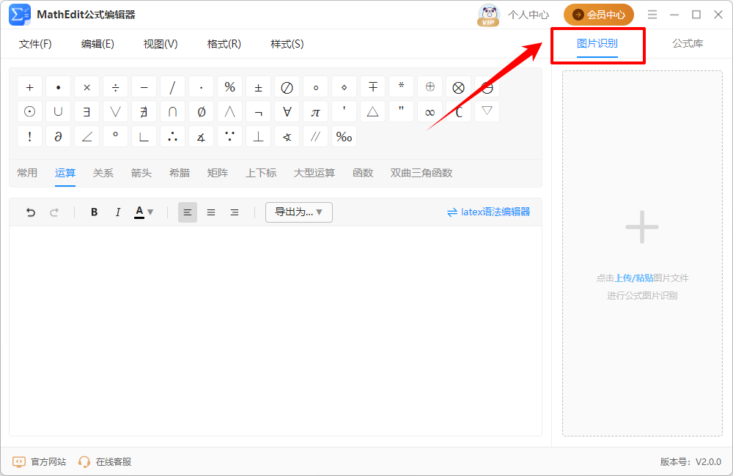Insert the circled times symbol
The width and height of the screenshot is (733, 476).
(x=458, y=87)
